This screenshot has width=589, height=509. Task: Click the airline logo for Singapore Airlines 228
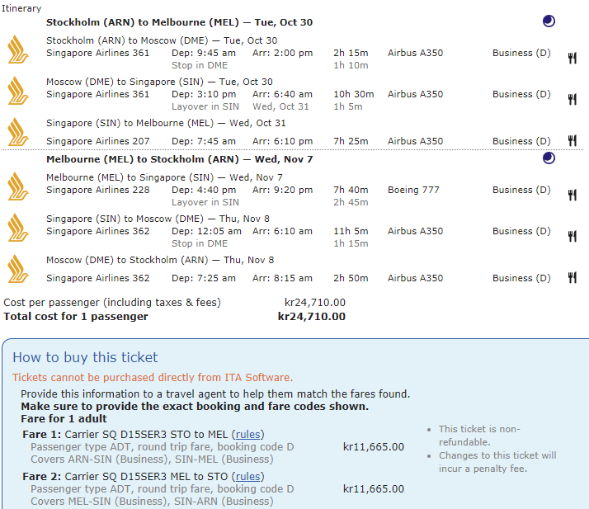pos(17,186)
